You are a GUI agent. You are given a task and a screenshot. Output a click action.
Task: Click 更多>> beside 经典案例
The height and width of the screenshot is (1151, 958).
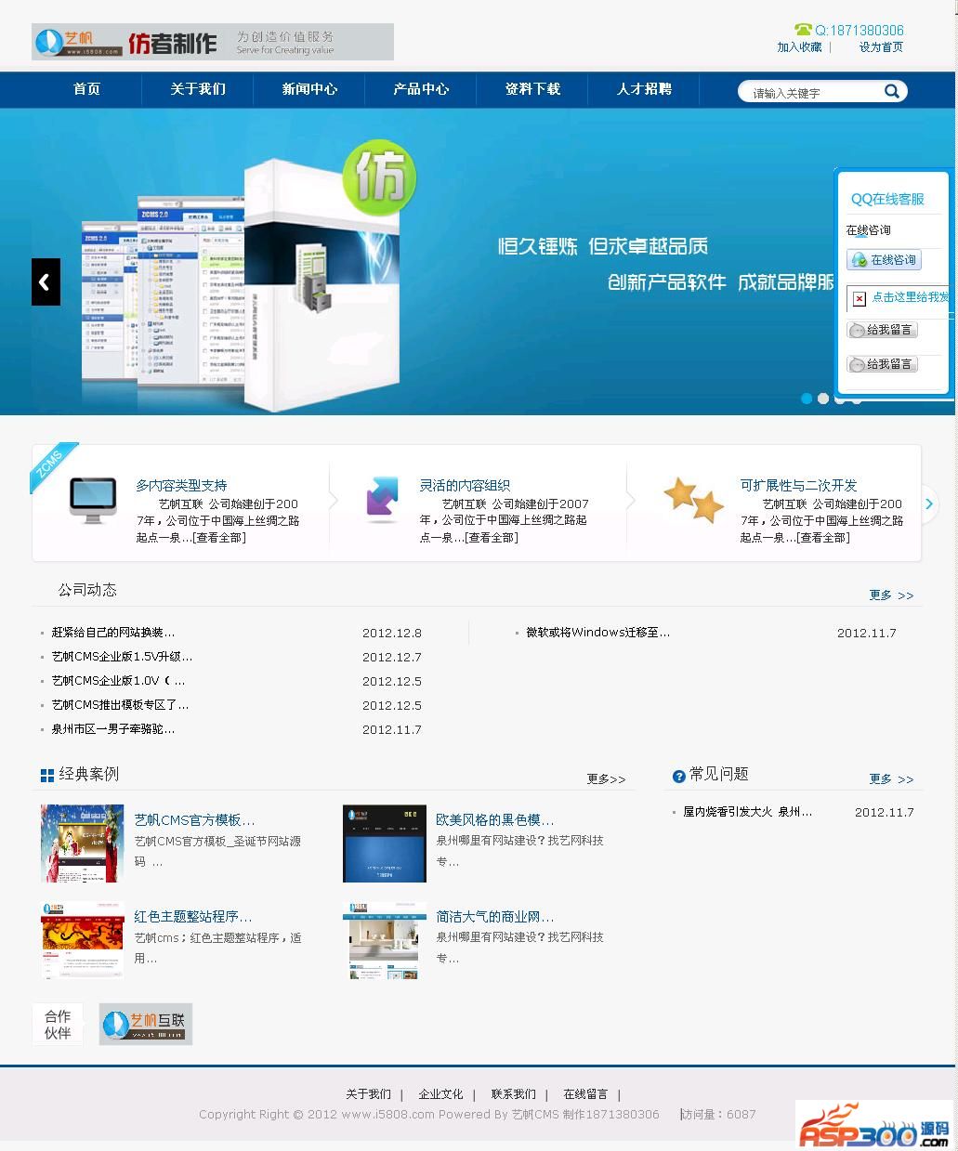click(606, 779)
